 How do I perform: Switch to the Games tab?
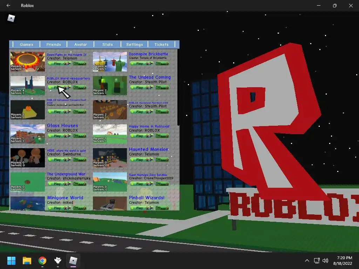[27, 44]
